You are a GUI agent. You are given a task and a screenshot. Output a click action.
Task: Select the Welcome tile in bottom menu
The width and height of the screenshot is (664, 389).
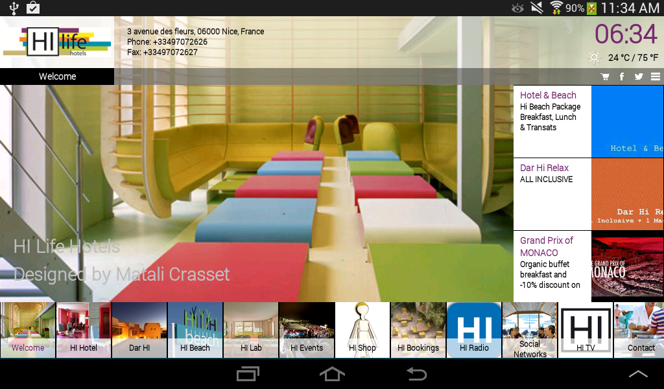28,330
